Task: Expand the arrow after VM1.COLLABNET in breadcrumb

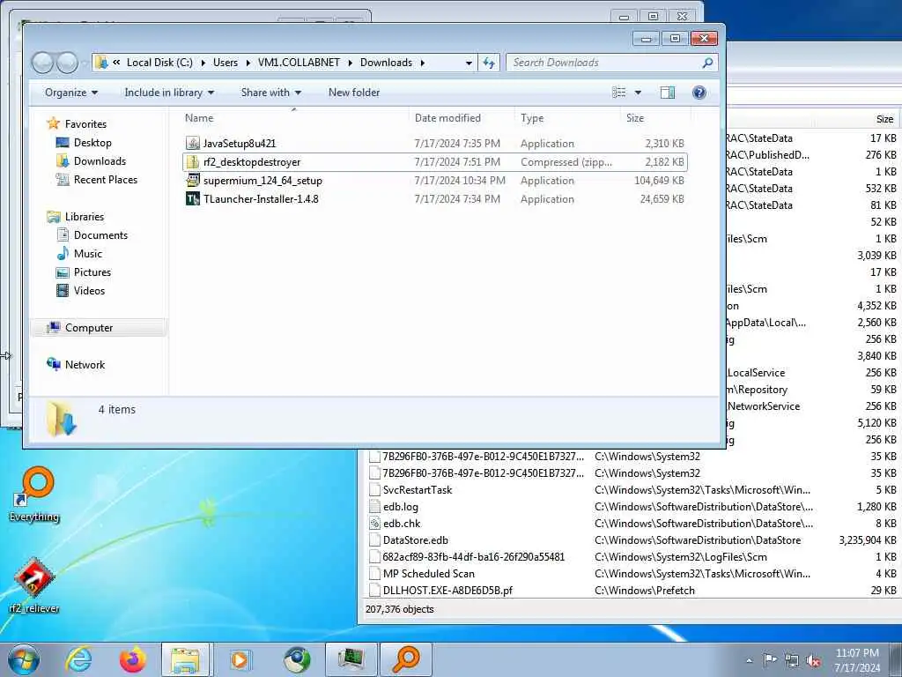Action: (351, 63)
